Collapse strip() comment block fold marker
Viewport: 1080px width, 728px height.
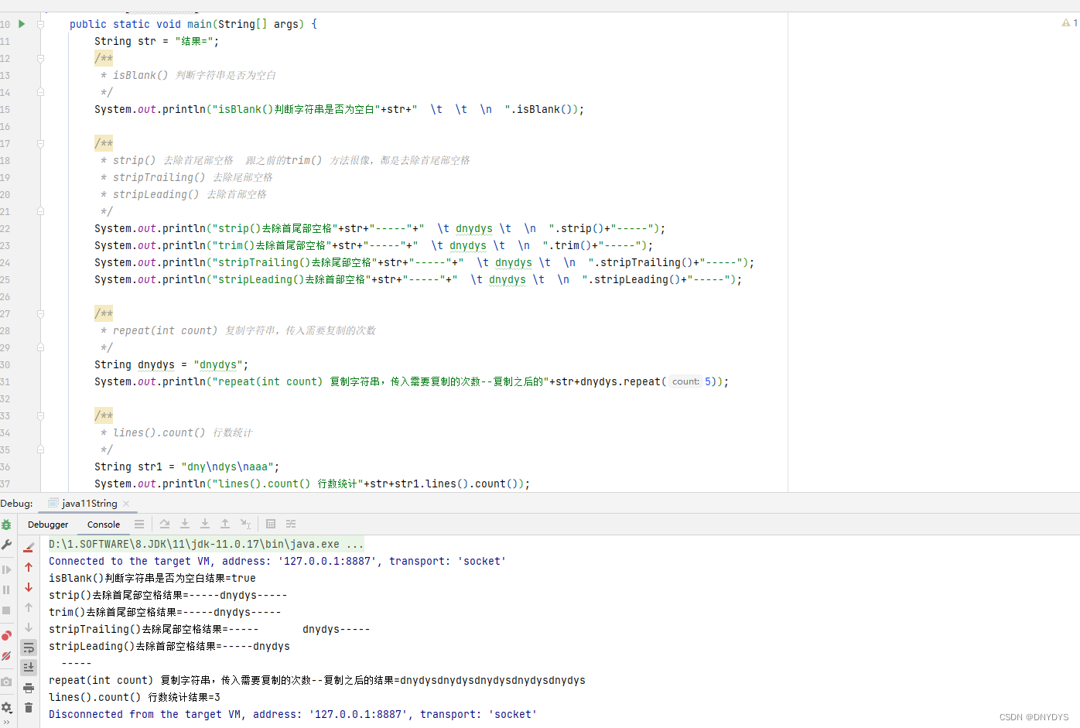click(x=40, y=143)
